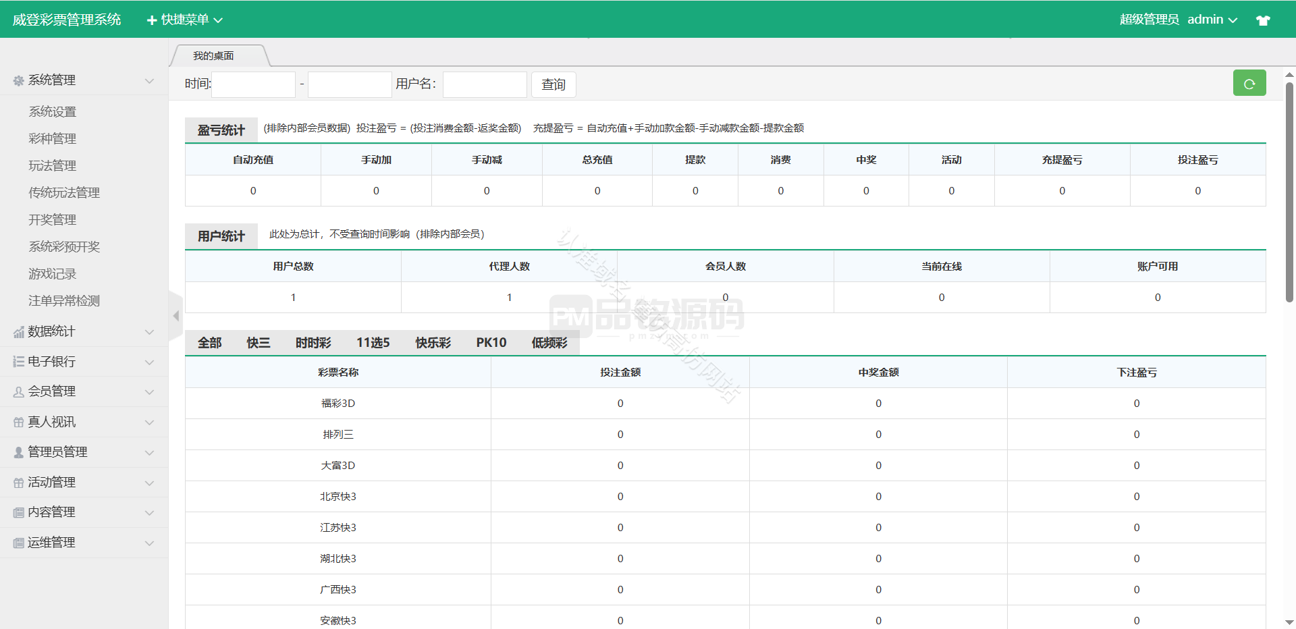
Task: Click the t-shirt skin icon in header
Action: pyautogui.click(x=1263, y=20)
